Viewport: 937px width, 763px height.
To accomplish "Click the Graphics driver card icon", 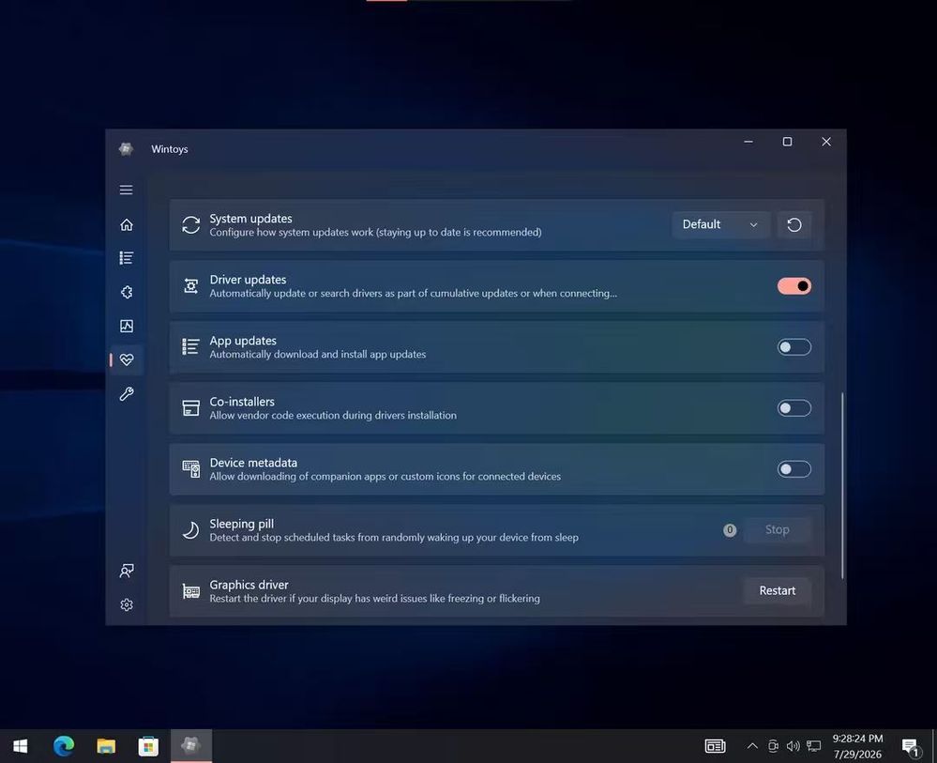I will tap(190, 591).
